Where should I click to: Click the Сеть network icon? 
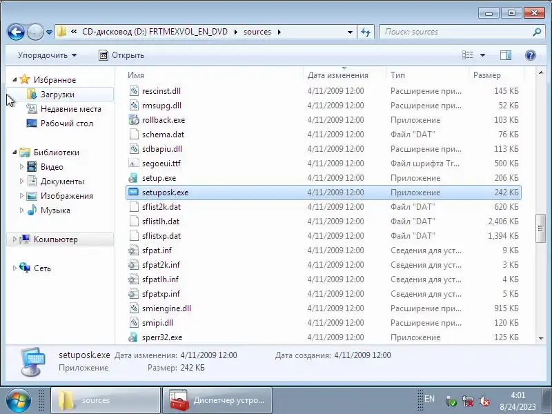coord(25,268)
